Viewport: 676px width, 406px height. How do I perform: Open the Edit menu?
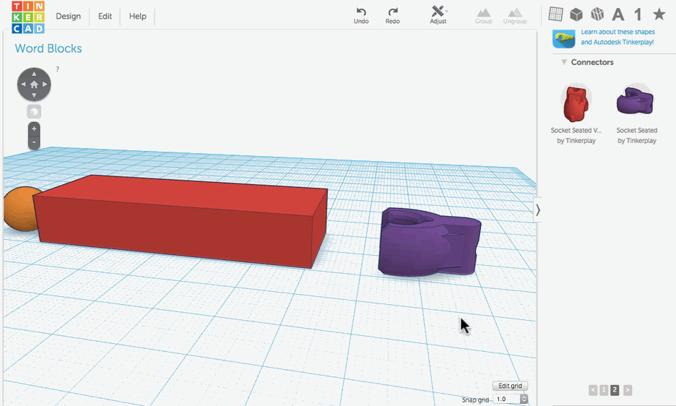(105, 16)
